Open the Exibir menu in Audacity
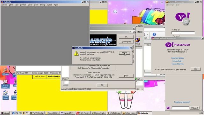The height and width of the screenshot is (115, 204). click(16, 5)
